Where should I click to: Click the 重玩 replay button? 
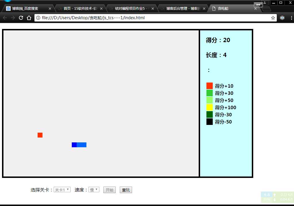coord(126,190)
